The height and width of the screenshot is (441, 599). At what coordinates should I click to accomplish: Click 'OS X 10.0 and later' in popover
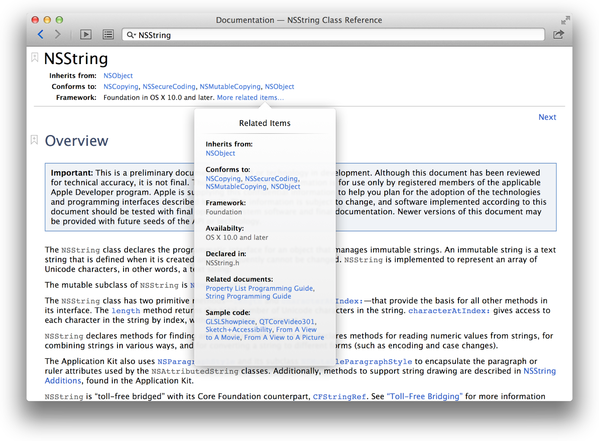(x=237, y=238)
